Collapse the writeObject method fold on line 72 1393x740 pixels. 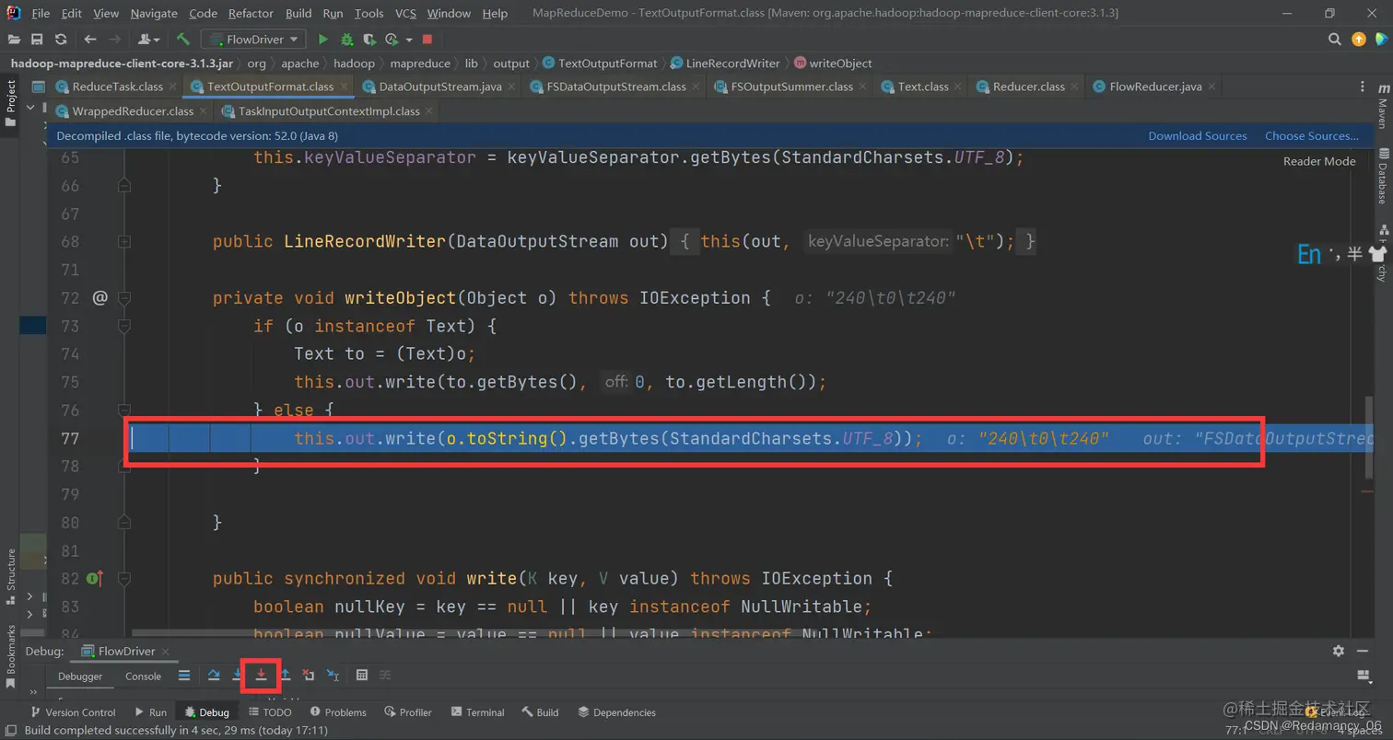[x=124, y=298]
